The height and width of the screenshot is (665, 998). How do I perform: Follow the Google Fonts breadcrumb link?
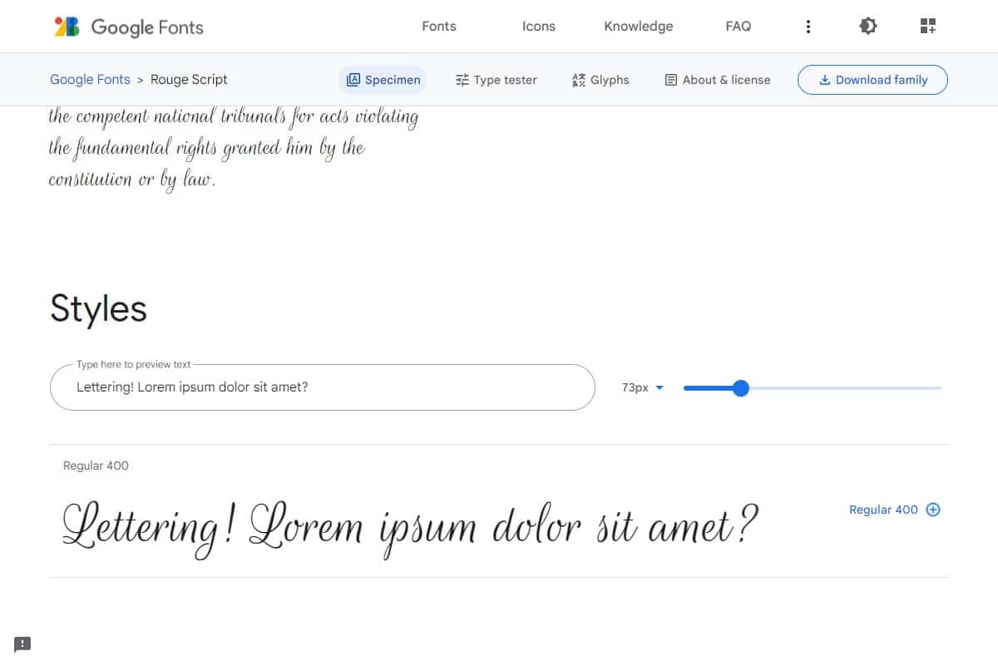(90, 80)
